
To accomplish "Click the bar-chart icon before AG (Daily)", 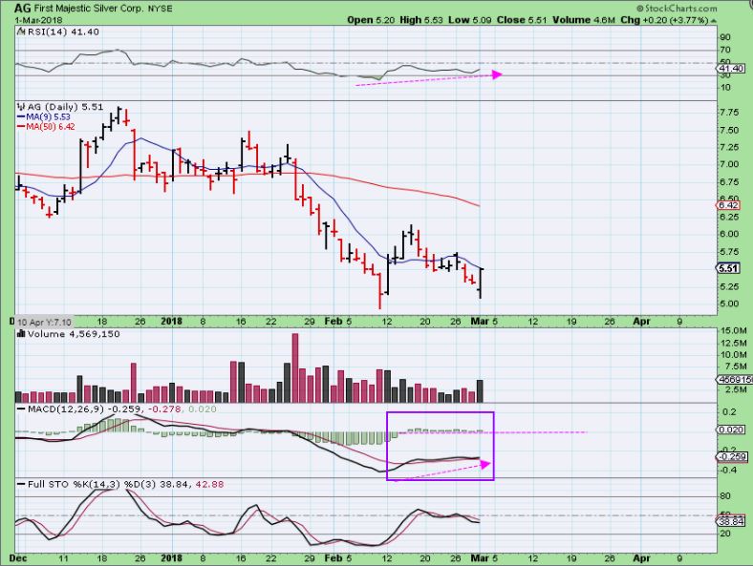I will (x=20, y=107).
